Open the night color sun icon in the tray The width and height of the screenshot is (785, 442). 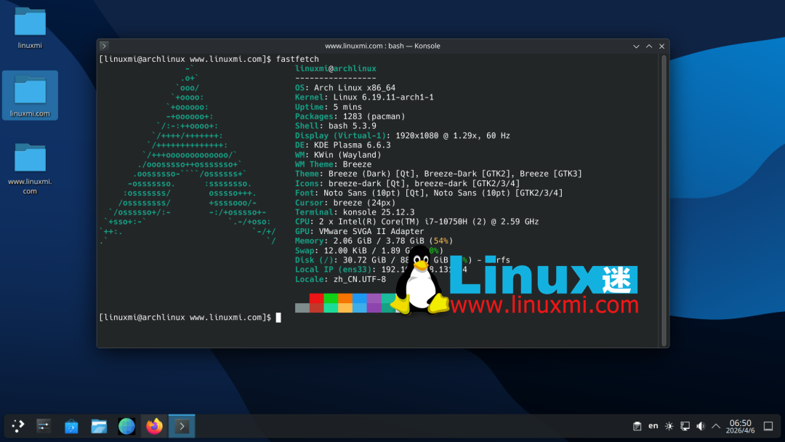(669, 426)
